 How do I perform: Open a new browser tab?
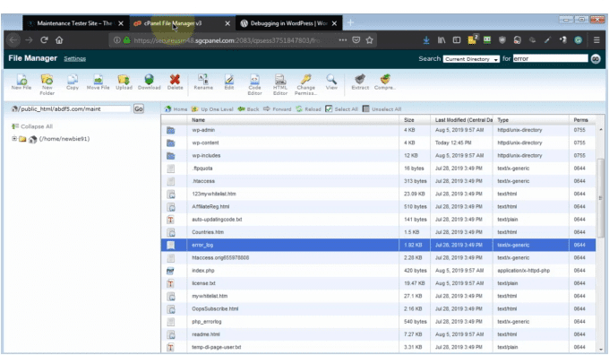click(x=350, y=23)
